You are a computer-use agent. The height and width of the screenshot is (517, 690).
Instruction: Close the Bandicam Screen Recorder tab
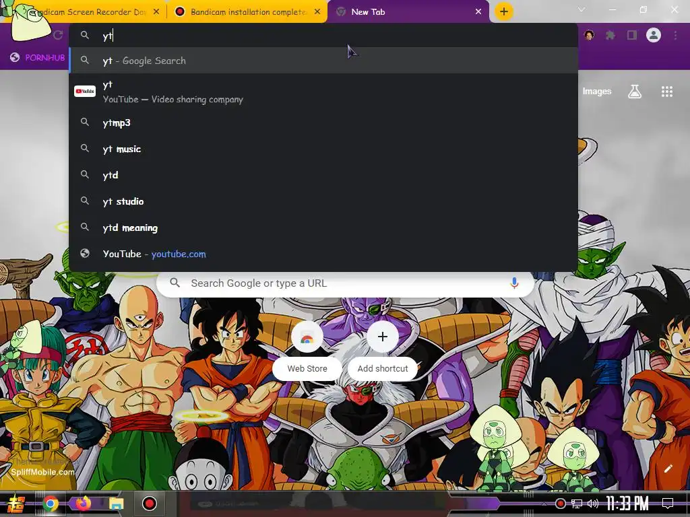[x=156, y=12]
